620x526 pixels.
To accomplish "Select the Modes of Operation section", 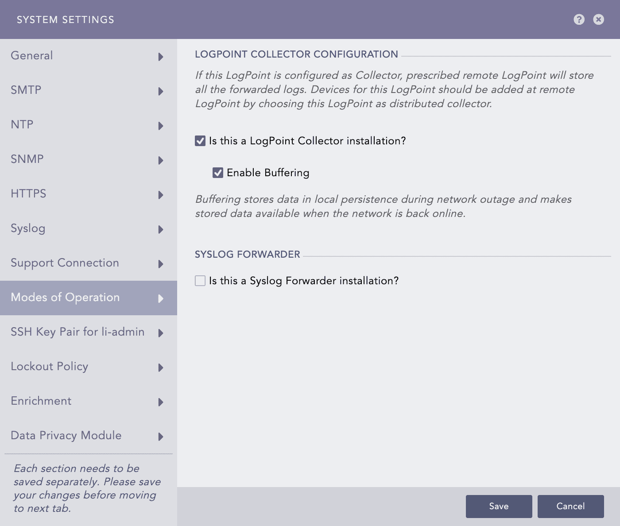I will pos(65,298).
